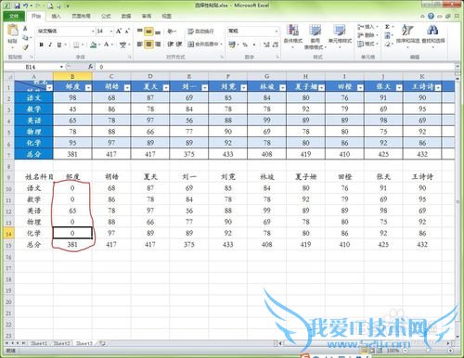This screenshot has height=358, width=464.
Task: Click the Undo arrow icon
Action: point(26,6)
